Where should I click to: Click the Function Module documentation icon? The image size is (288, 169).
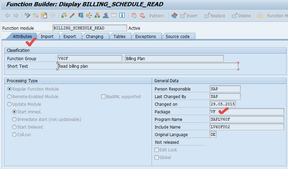[260, 16]
